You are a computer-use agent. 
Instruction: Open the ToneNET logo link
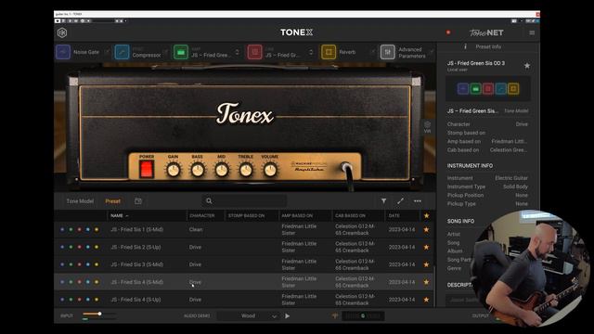tap(486, 32)
